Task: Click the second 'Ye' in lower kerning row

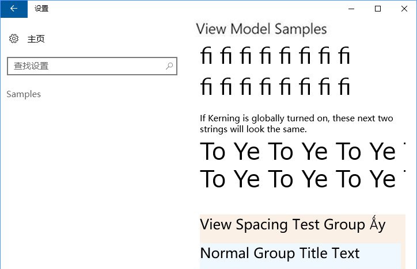Action: (314, 179)
